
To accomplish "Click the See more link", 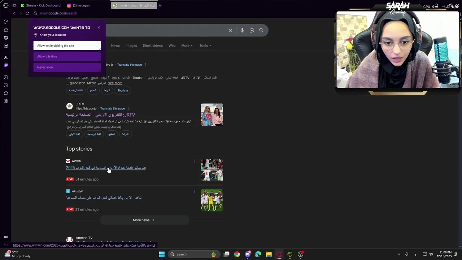I will coord(115,83).
